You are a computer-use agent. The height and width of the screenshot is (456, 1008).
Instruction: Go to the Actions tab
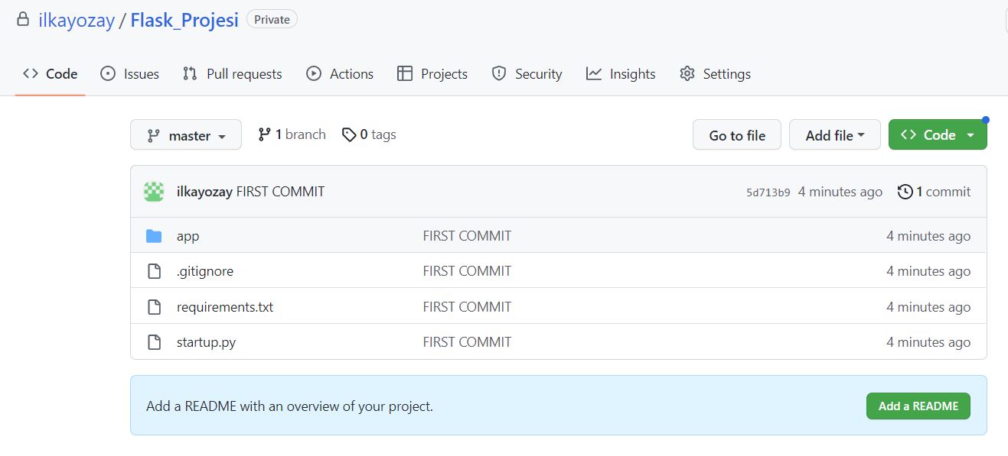pos(340,74)
